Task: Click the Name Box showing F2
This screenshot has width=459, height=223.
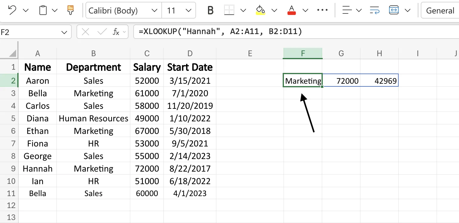Action: click(30, 32)
